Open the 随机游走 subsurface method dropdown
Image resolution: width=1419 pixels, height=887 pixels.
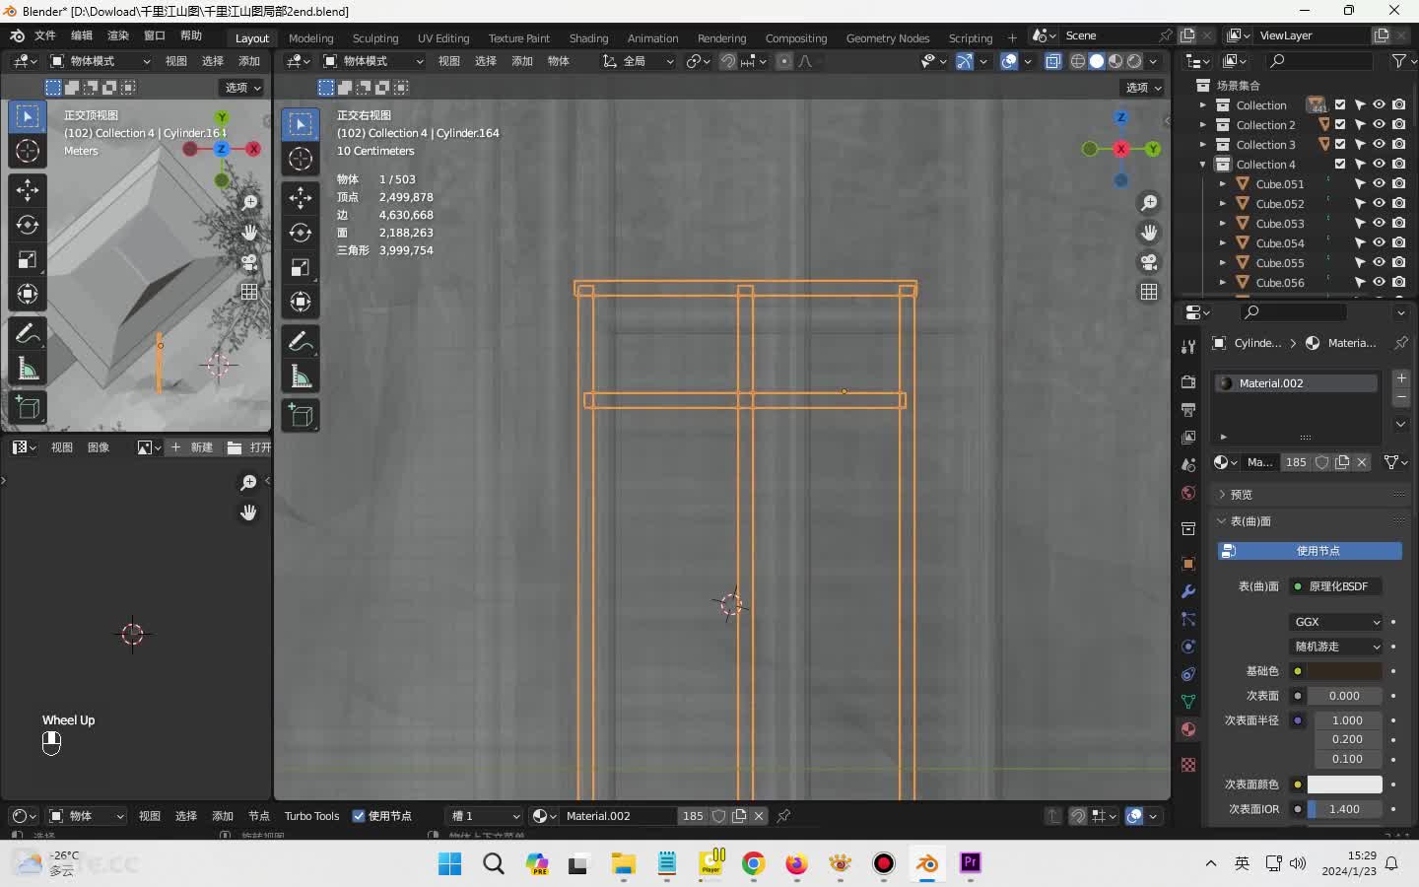(x=1336, y=647)
